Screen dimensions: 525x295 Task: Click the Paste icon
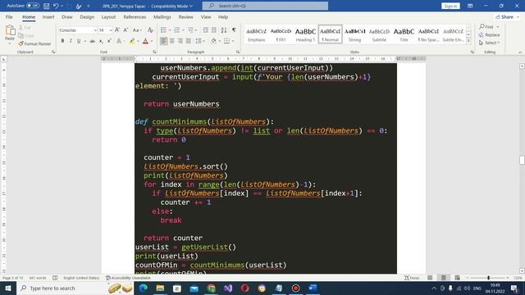[10, 30]
